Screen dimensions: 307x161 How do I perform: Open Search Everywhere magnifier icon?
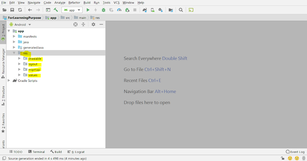coord(181,10)
